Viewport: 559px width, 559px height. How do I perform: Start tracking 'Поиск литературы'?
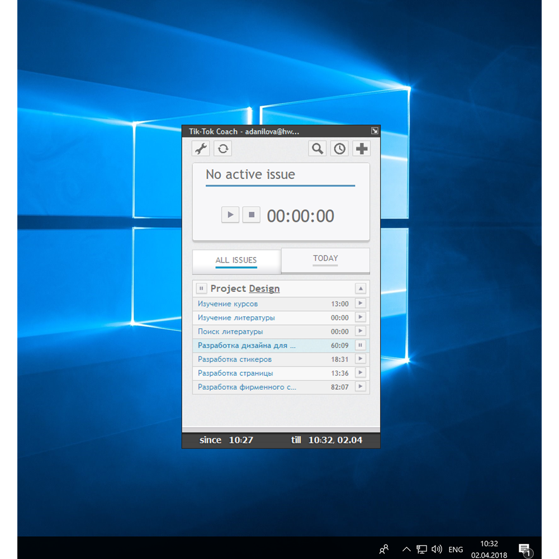click(361, 331)
